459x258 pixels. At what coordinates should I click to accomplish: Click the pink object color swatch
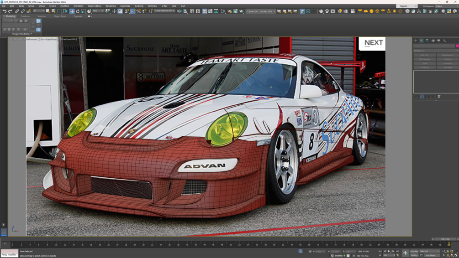coord(457,46)
